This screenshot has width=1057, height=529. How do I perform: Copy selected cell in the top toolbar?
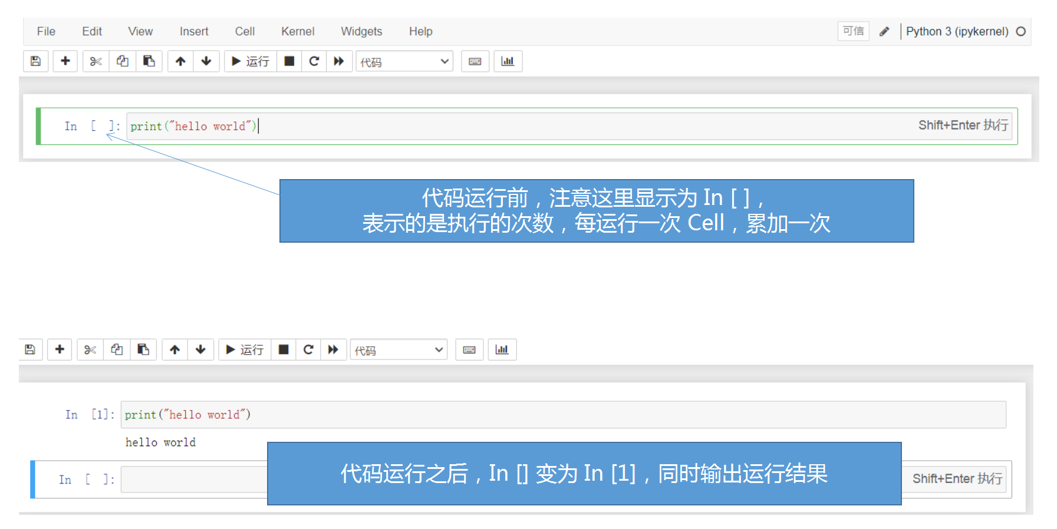pos(123,61)
